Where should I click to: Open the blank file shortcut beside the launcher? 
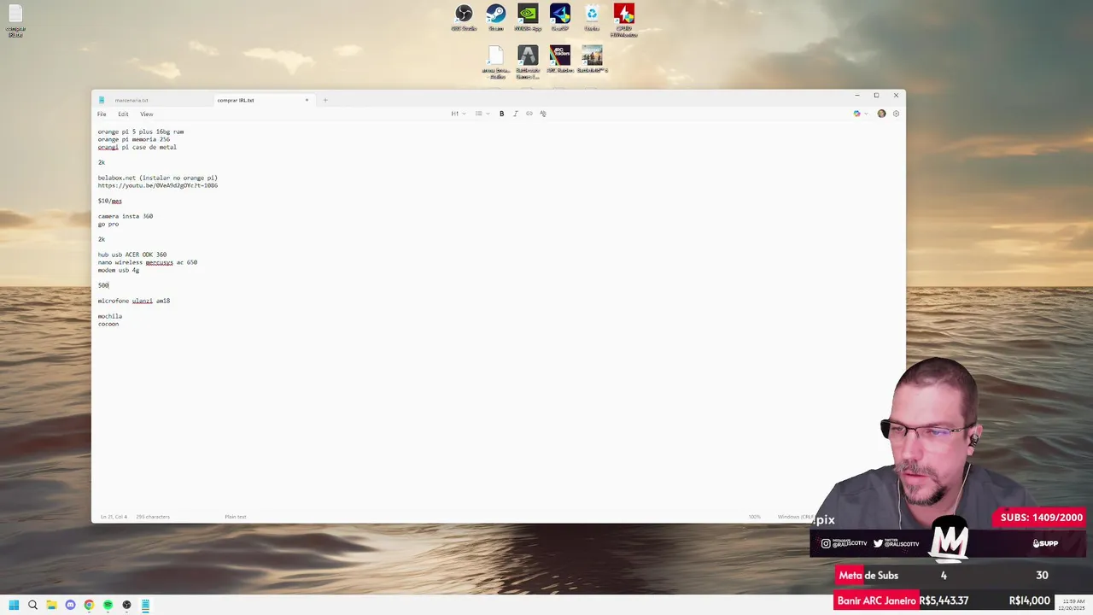point(496,61)
